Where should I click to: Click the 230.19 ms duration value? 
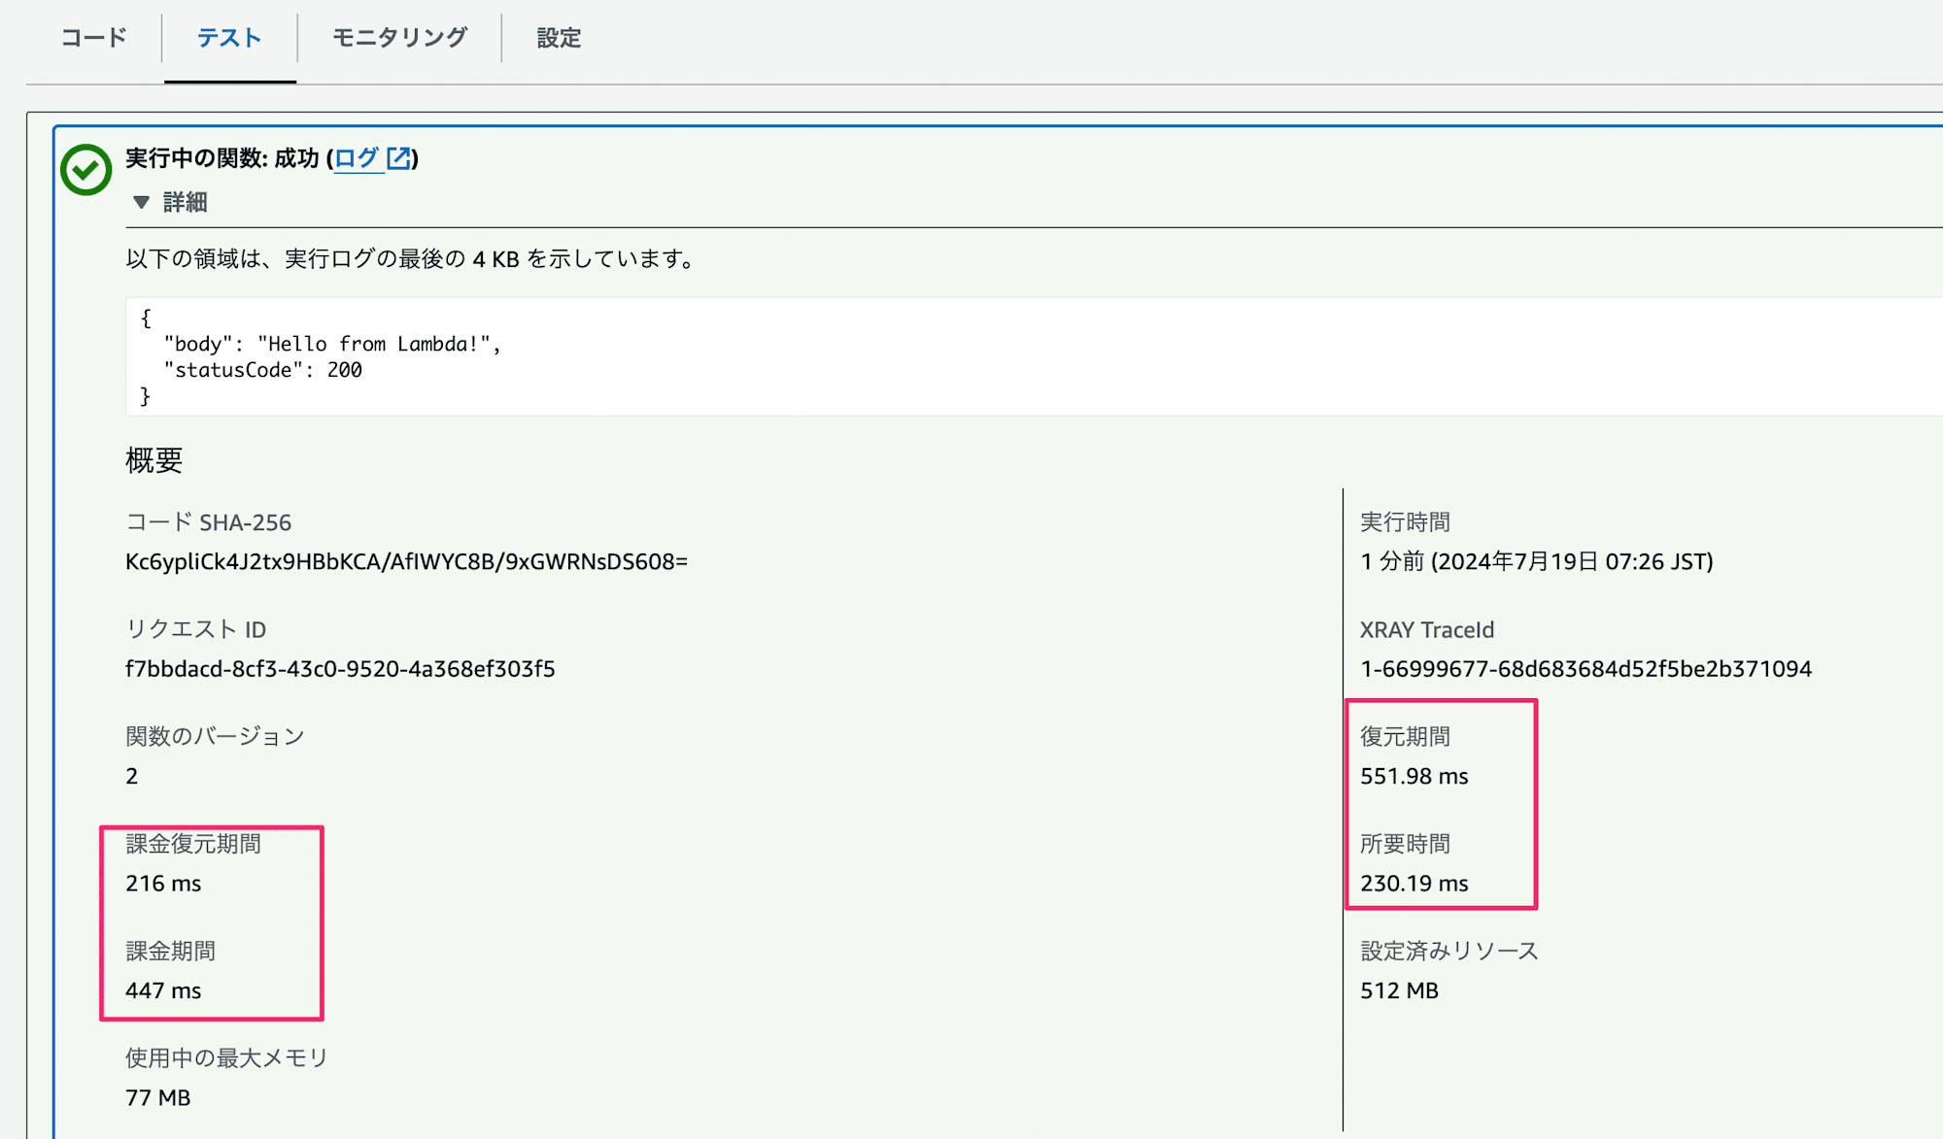coord(1415,884)
